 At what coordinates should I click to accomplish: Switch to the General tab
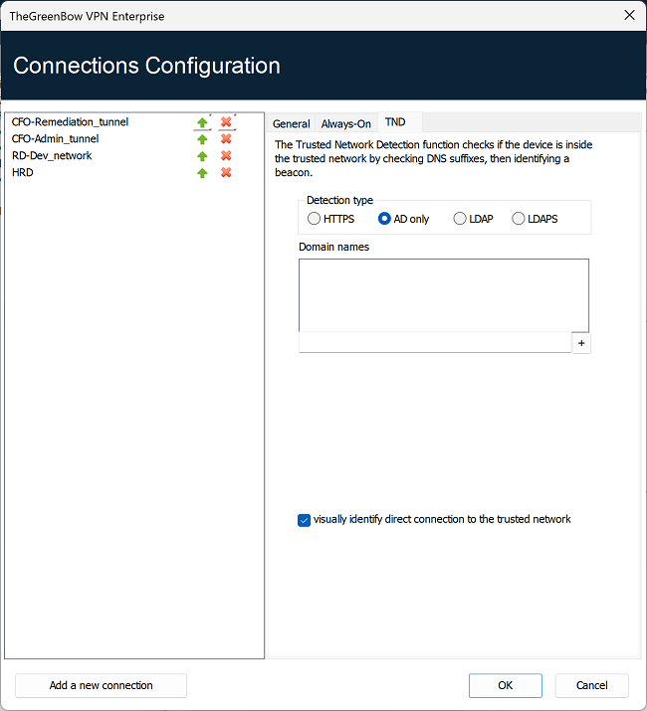click(x=291, y=123)
